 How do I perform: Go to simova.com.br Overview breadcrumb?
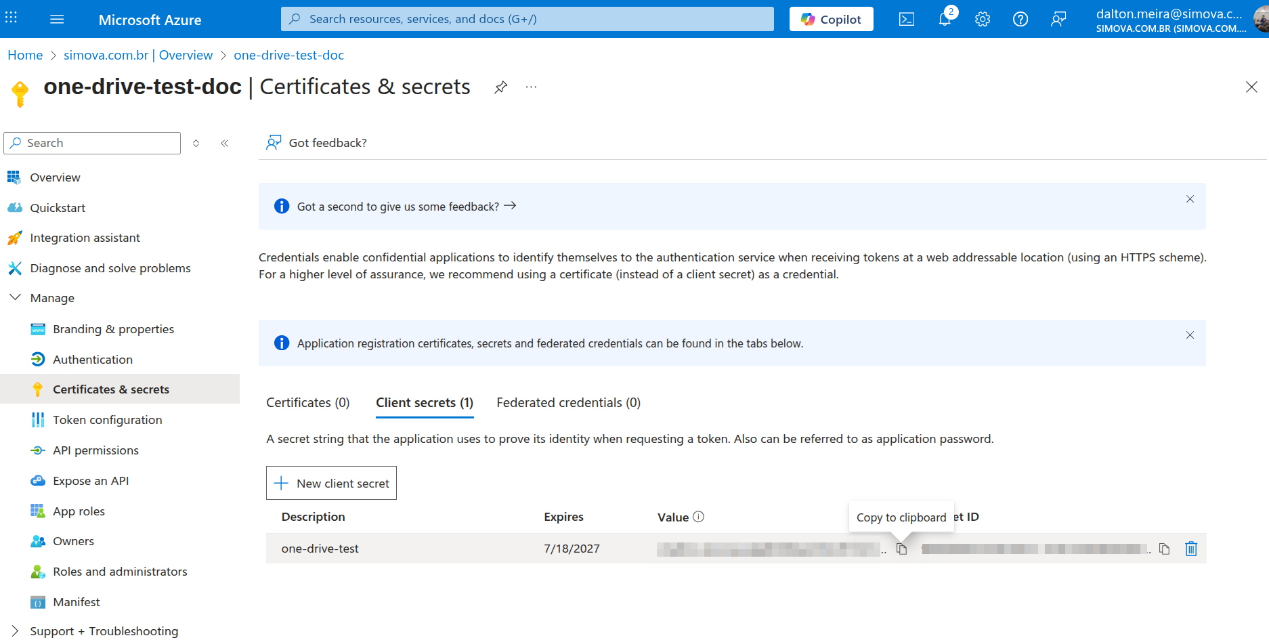pyautogui.click(x=138, y=56)
